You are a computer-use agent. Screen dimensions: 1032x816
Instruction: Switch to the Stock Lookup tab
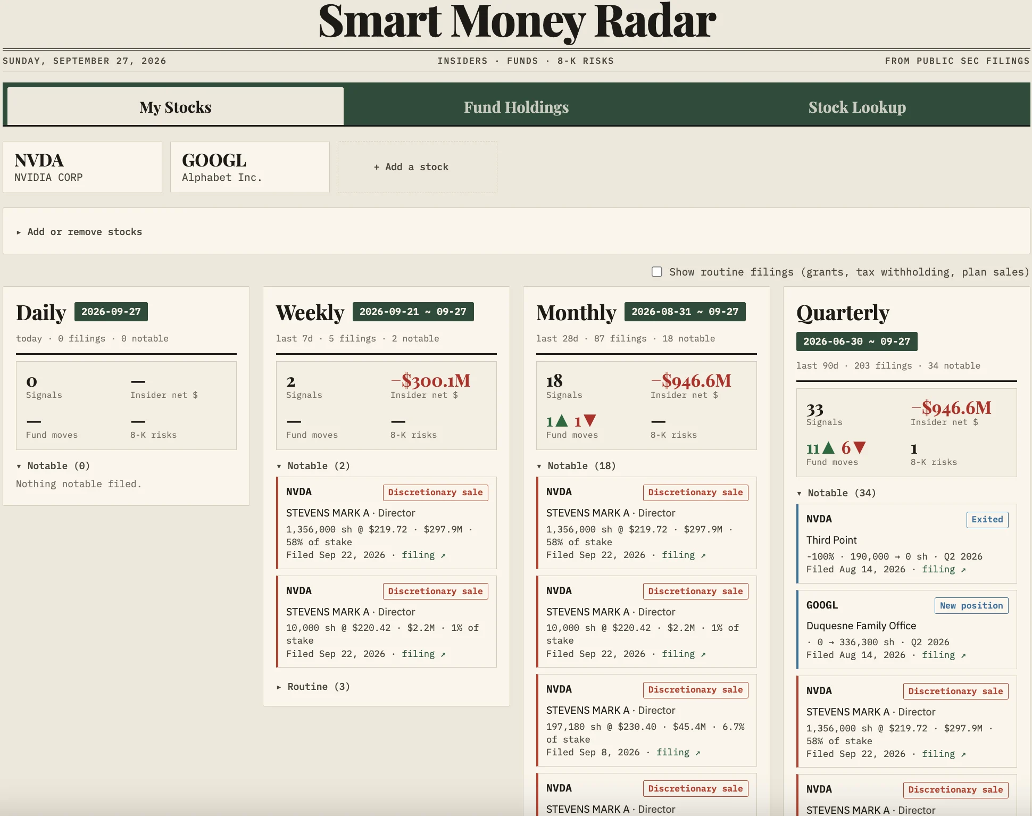[x=857, y=107]
